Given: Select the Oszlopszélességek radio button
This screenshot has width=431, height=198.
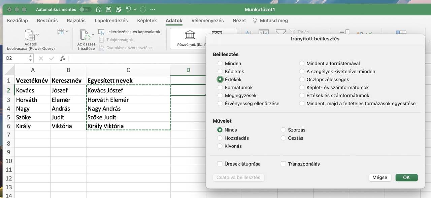Looking at the screenshot, I should 302,79.
